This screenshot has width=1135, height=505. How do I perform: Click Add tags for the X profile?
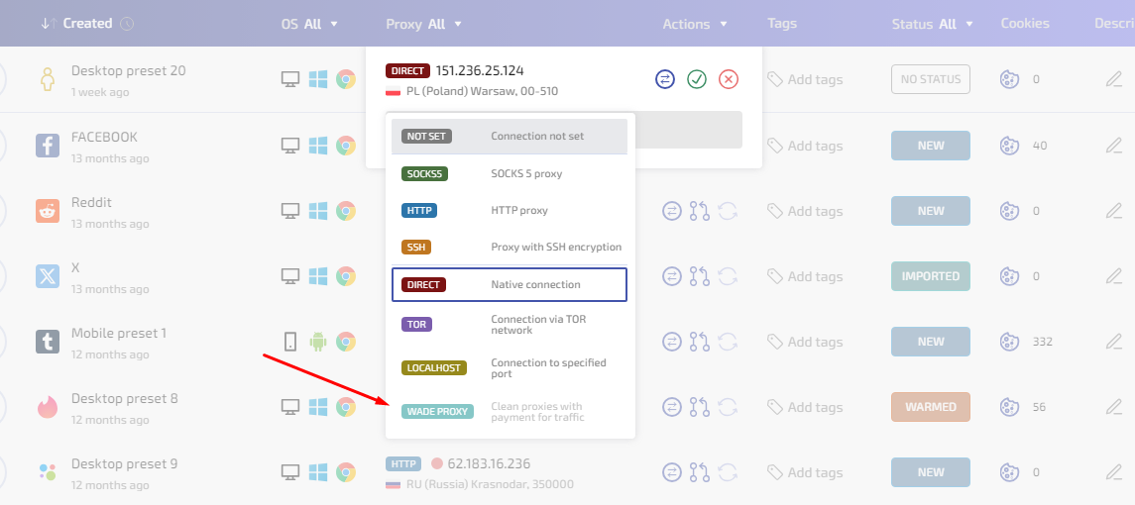tap(805, 276)
